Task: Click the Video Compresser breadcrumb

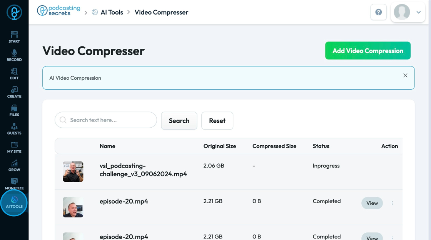Action: click(161, 12)
